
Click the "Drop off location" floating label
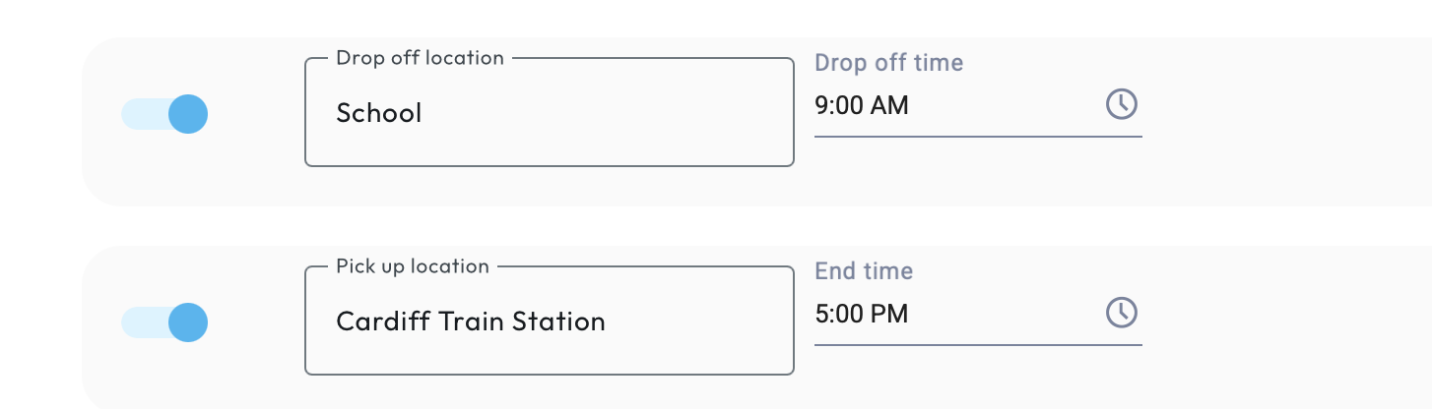[420, 58]
